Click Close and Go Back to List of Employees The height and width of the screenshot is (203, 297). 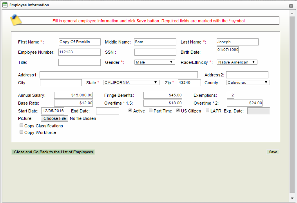[x=53, y=152]
